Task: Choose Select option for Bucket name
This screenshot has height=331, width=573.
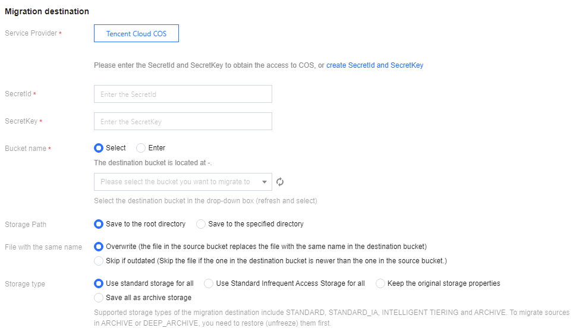Action: 99,148
